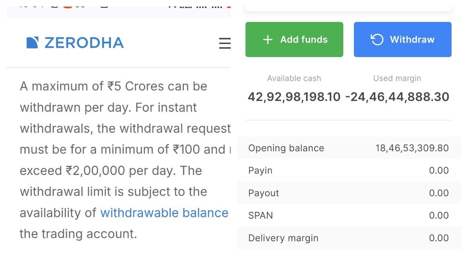Click the Delivery margin row

pyautogui.click(x=347, y=238)
